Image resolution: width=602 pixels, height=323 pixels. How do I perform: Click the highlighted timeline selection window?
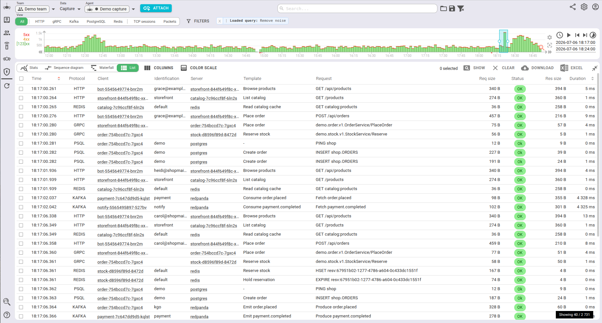[x=503, y=41]
